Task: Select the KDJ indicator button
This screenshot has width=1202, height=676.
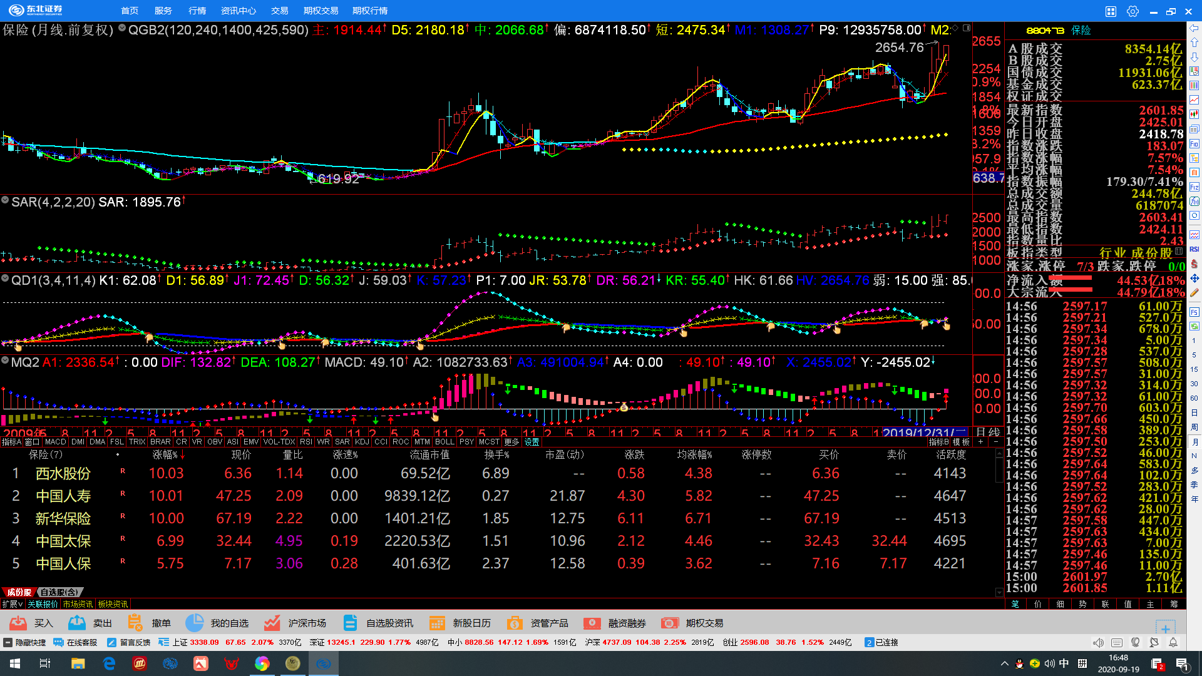Action: (362, 442)
